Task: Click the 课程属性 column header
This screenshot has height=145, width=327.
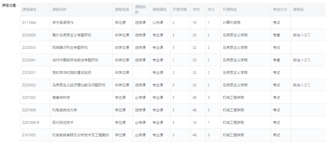Action: pyautogui.click(x=160, y=10)
